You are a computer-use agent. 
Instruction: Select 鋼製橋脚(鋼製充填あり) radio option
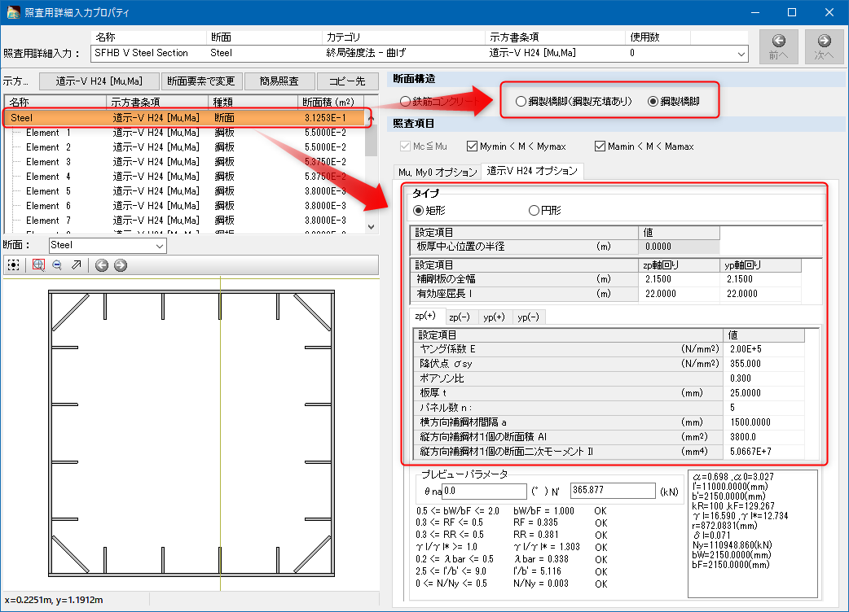[x=521, y=102]
